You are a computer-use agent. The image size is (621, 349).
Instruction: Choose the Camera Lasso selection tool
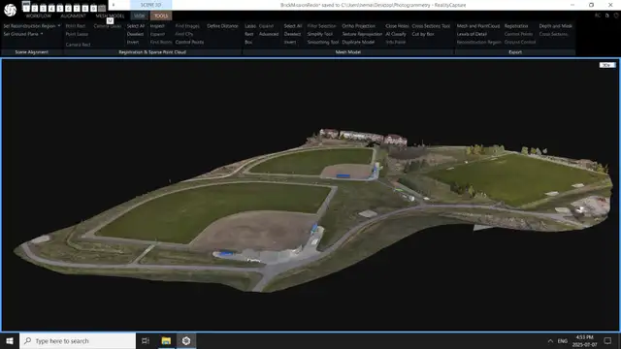click(108, 26)
